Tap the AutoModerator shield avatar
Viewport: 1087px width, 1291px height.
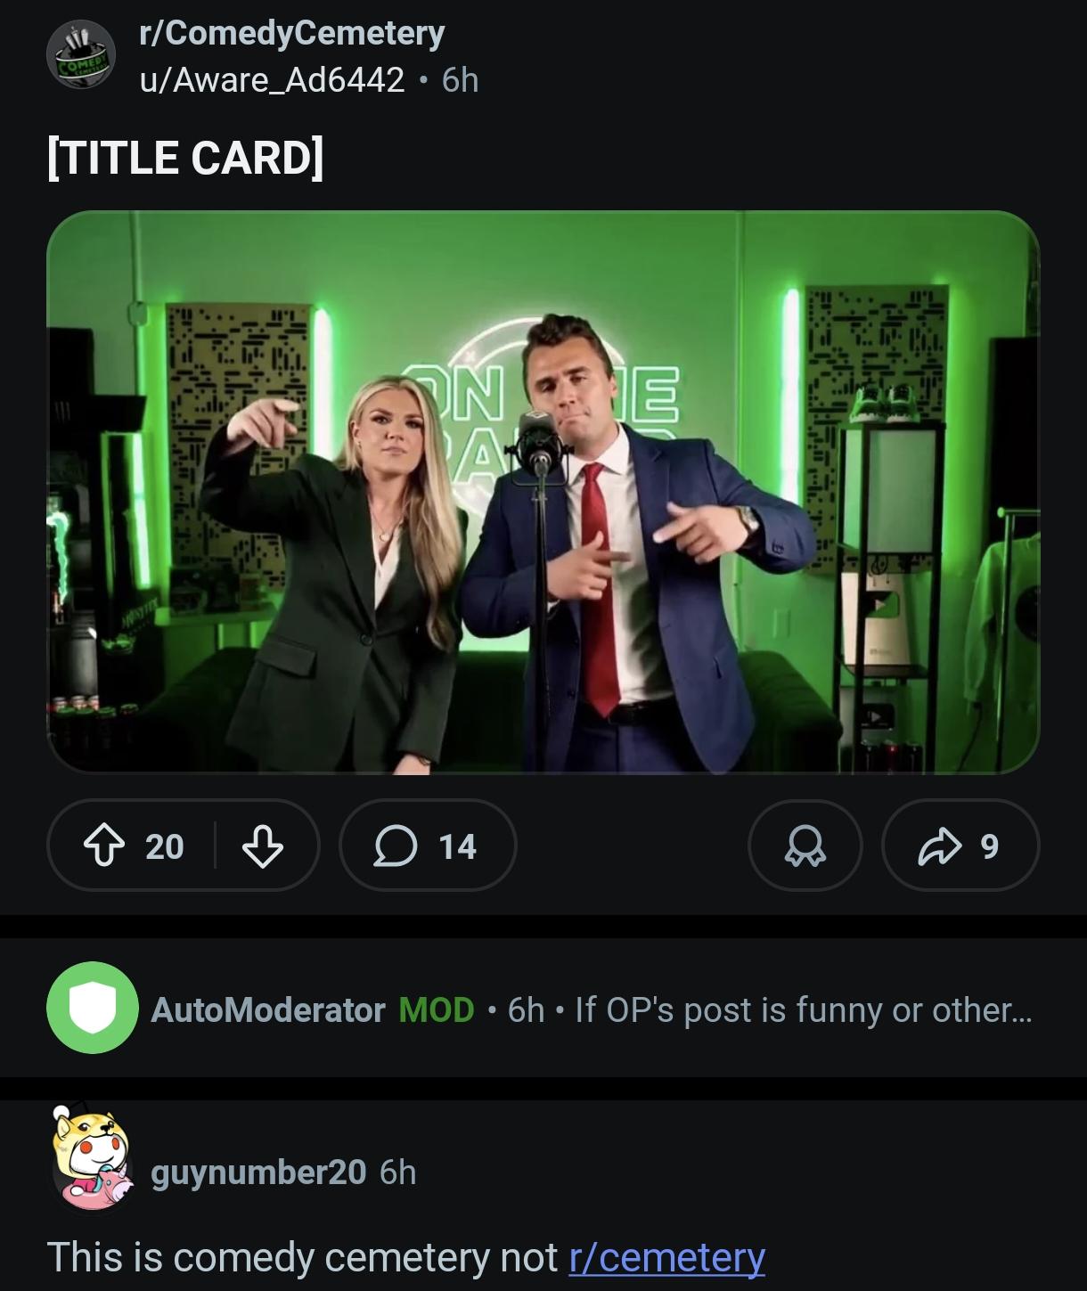(x=93, y=1008)
